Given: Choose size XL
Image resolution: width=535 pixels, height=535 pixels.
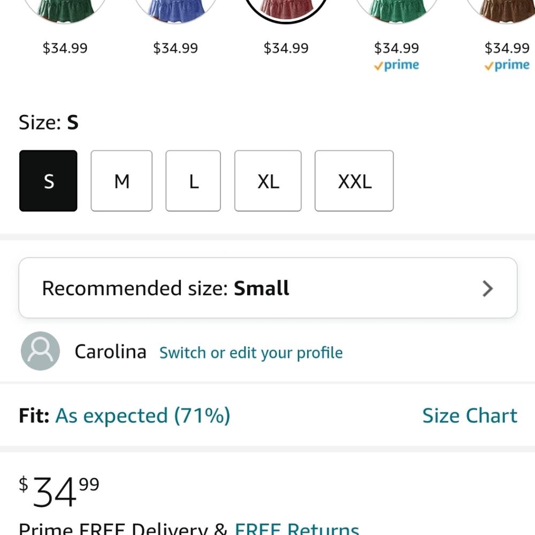Looking at the screenshot, I should [268, 181].
